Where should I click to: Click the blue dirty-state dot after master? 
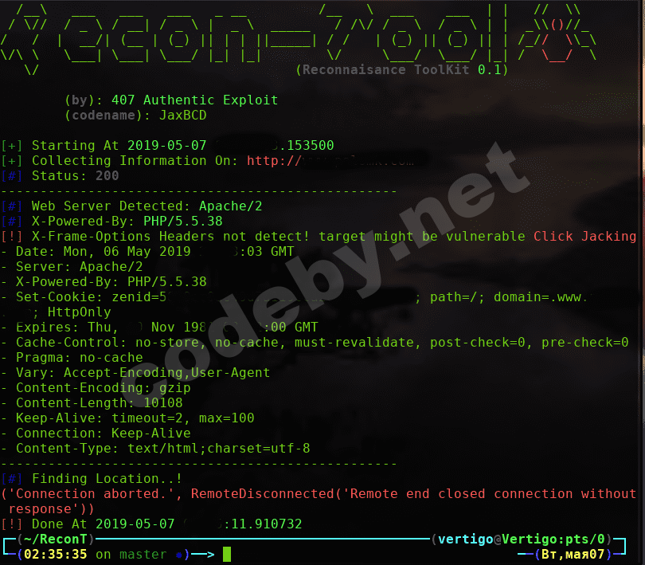click(178, 555)
